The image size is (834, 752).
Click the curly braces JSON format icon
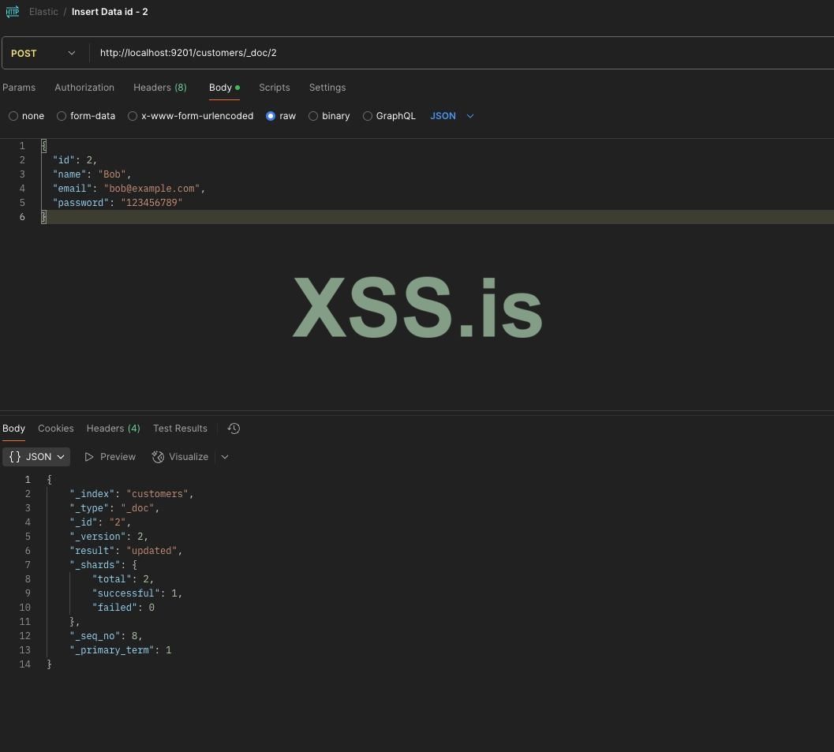pos(15,457)
